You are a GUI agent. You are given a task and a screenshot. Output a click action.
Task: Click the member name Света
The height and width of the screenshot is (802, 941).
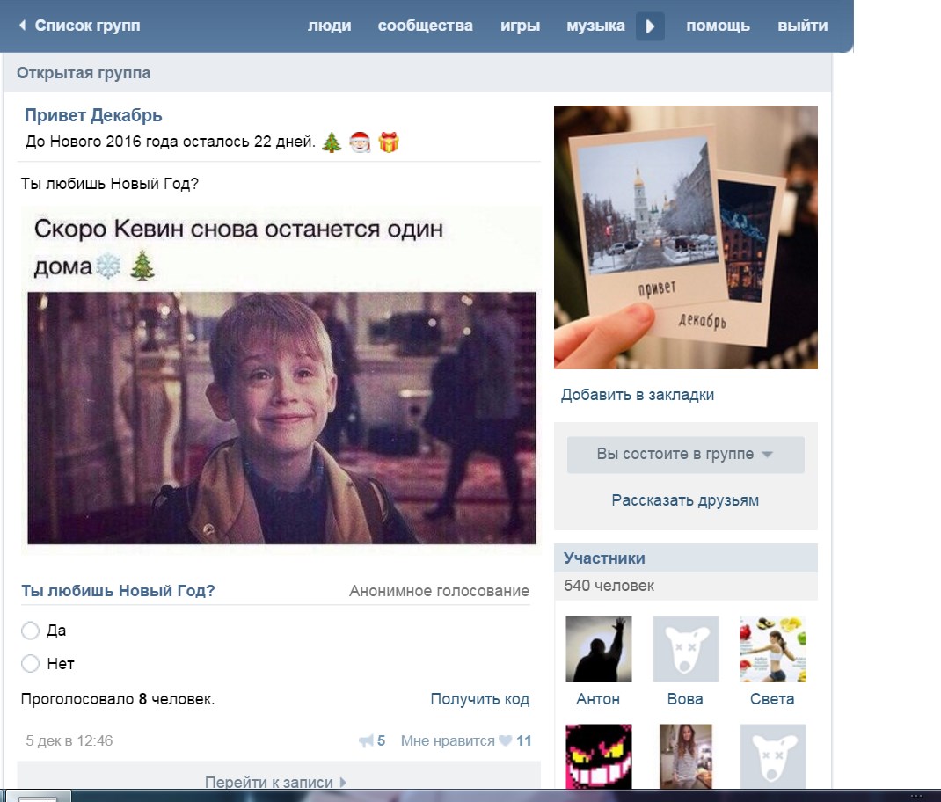tap(772, 699)
